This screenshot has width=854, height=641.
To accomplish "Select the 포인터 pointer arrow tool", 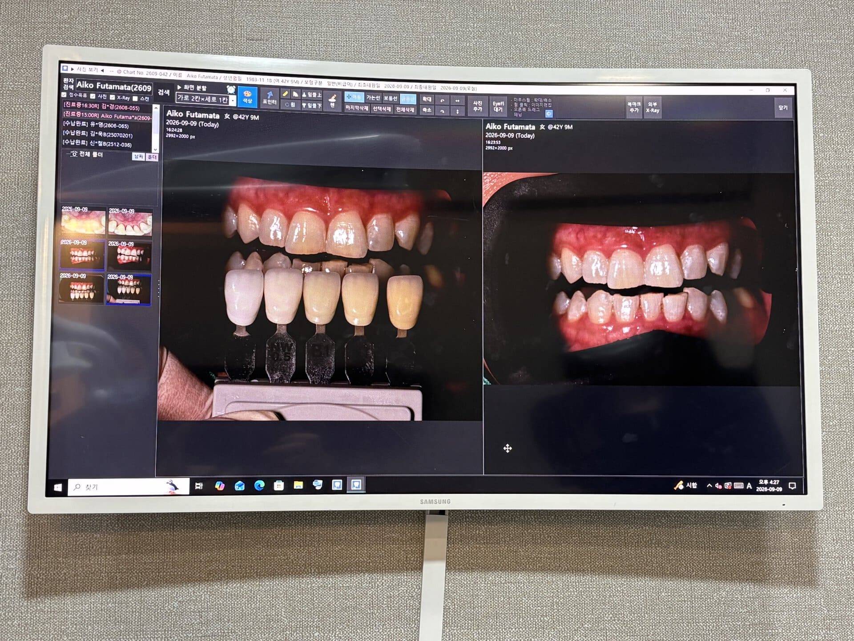I will coord(270,98).
